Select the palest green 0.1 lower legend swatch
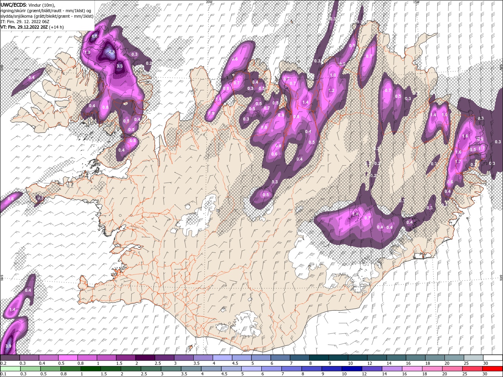This screenshot has height=377, width=503. click(x=11, y=368)
